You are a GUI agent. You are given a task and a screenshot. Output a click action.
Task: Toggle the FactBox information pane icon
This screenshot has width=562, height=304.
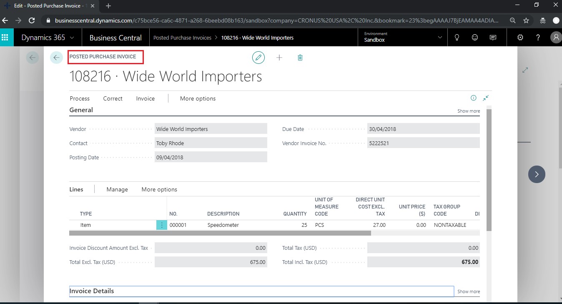[474, 98]
